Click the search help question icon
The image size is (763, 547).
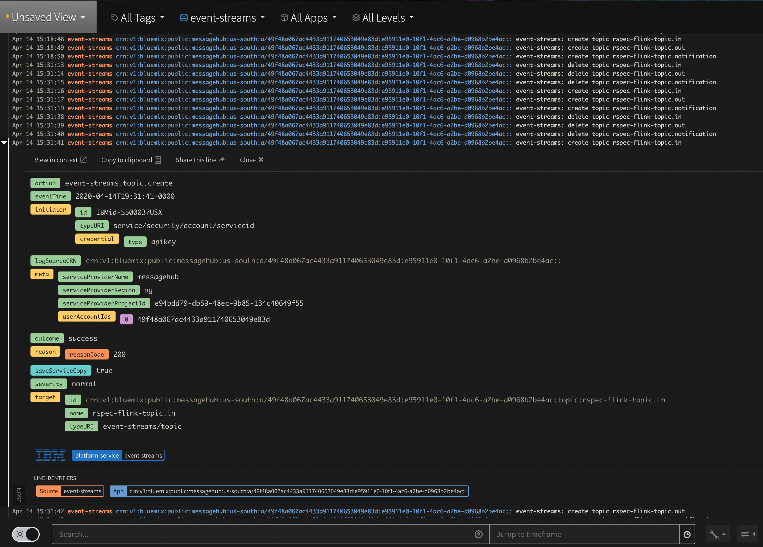(x=478, y=534)
